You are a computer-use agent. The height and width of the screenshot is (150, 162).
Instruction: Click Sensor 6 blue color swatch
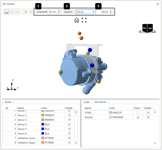coord(43,133)
